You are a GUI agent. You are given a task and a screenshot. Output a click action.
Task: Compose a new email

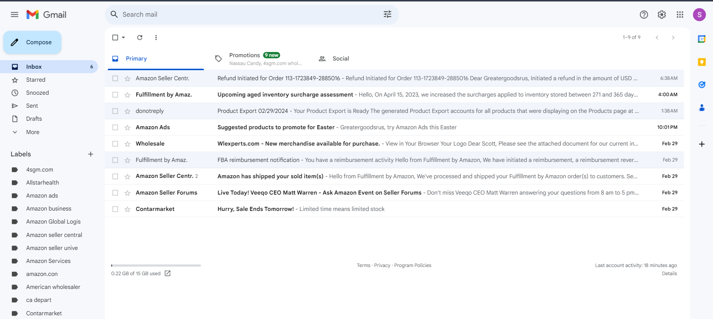coord(32,42)
